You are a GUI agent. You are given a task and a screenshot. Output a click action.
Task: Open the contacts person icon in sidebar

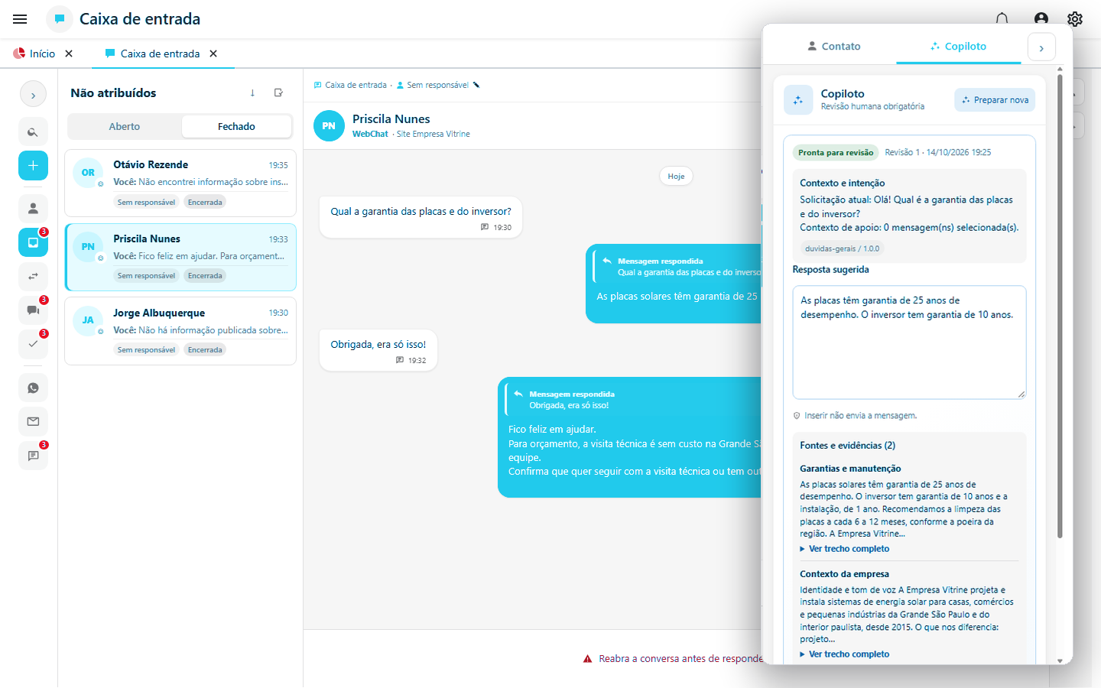(33, 208)
